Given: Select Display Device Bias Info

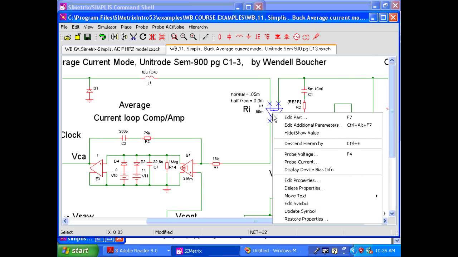Looking at the screenshot, I should click(328, 170).
